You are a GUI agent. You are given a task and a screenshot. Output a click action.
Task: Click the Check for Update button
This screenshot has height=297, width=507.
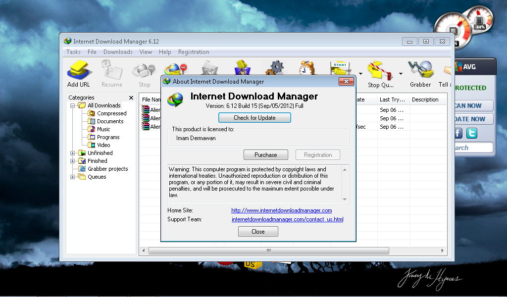(x=254, y=118)
